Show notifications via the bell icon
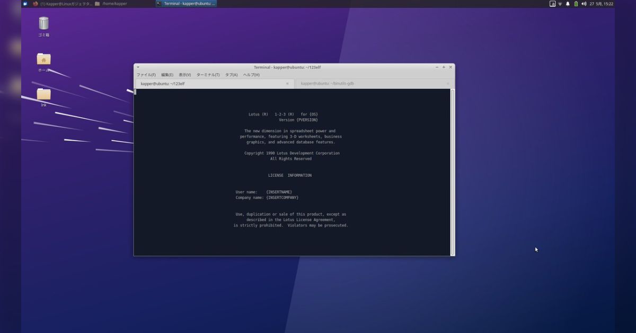Viewport: 636px width, 333px height. (568, 4)
